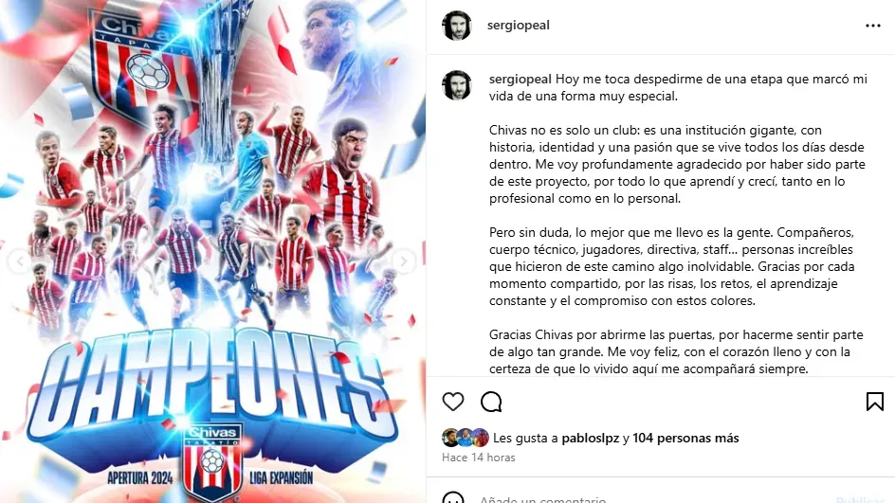
Task: Click sergiopeal profile picture in post header
Action: point(457,26)
